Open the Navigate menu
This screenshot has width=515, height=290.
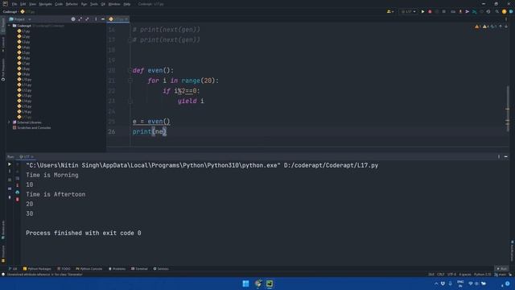coord(45,4)
